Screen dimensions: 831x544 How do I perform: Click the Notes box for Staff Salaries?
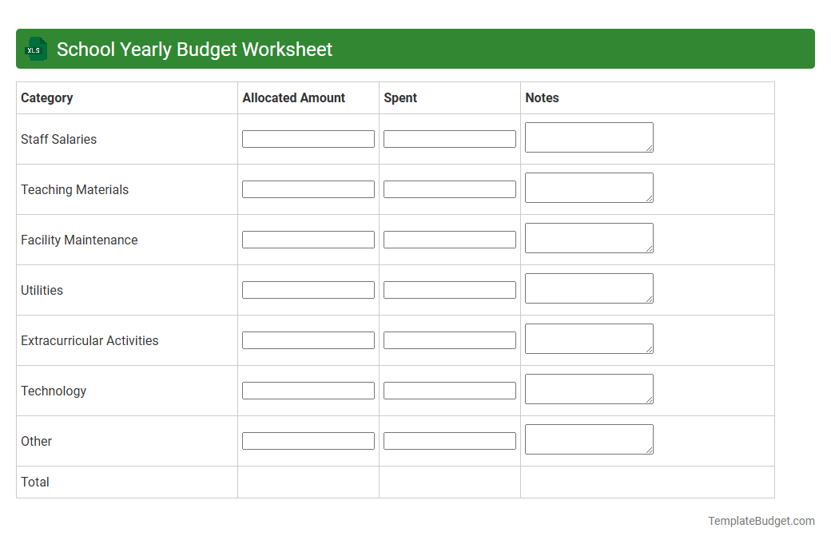(x=588, y=137)
